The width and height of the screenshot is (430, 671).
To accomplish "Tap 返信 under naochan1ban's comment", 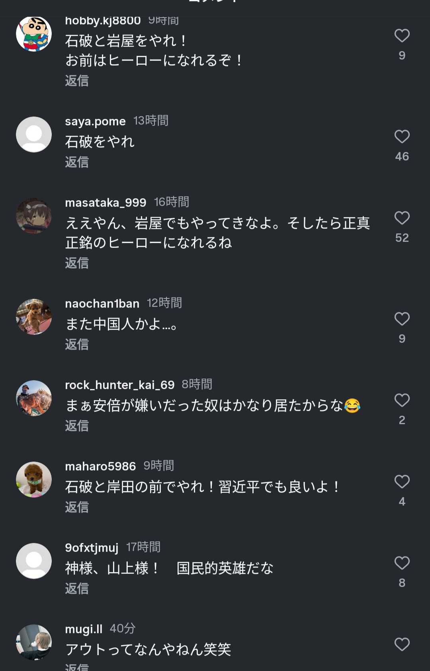I will 77,345.
